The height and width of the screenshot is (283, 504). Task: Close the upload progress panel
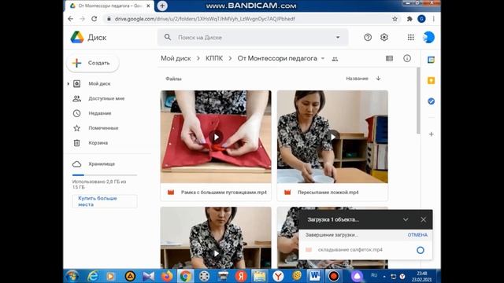[x=423, y=220]
